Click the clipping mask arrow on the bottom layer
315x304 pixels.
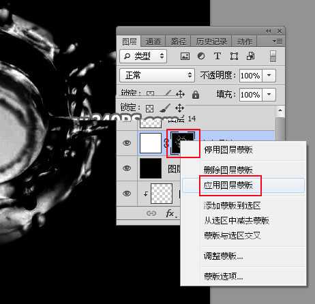click(x=146, y=194)
